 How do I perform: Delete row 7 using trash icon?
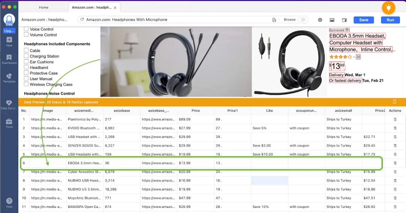pyautogui.click(x=395, y=172)
